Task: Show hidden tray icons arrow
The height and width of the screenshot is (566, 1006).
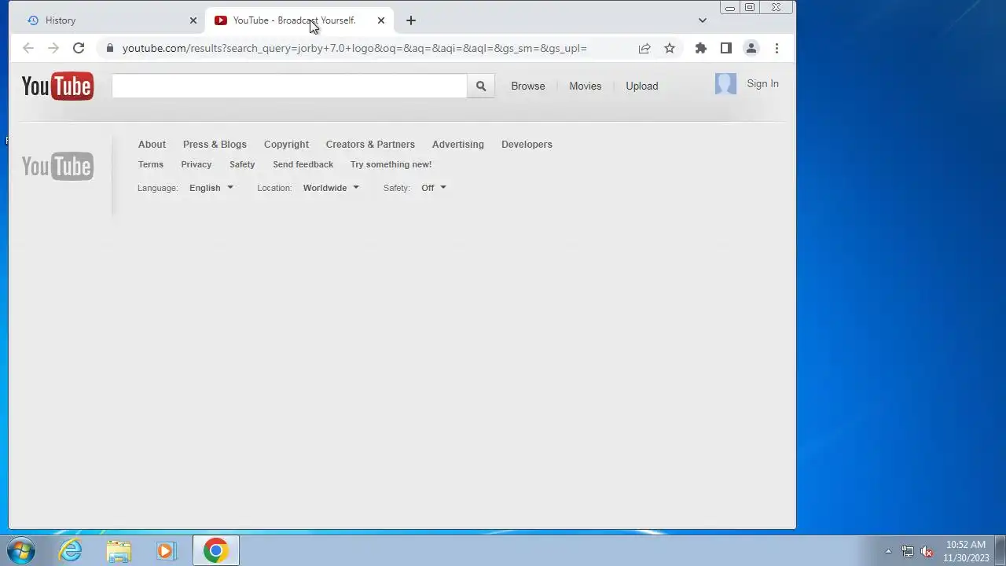Action: pos(889,551)
